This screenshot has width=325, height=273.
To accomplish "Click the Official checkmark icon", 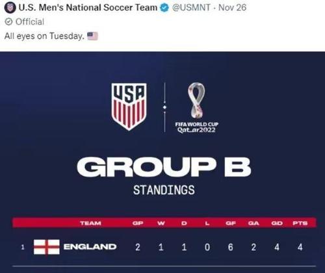I will (x=8, y=21).
